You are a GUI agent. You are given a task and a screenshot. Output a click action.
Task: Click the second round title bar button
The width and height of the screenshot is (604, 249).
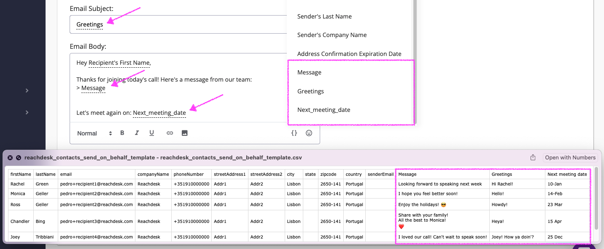click(19, 157)
